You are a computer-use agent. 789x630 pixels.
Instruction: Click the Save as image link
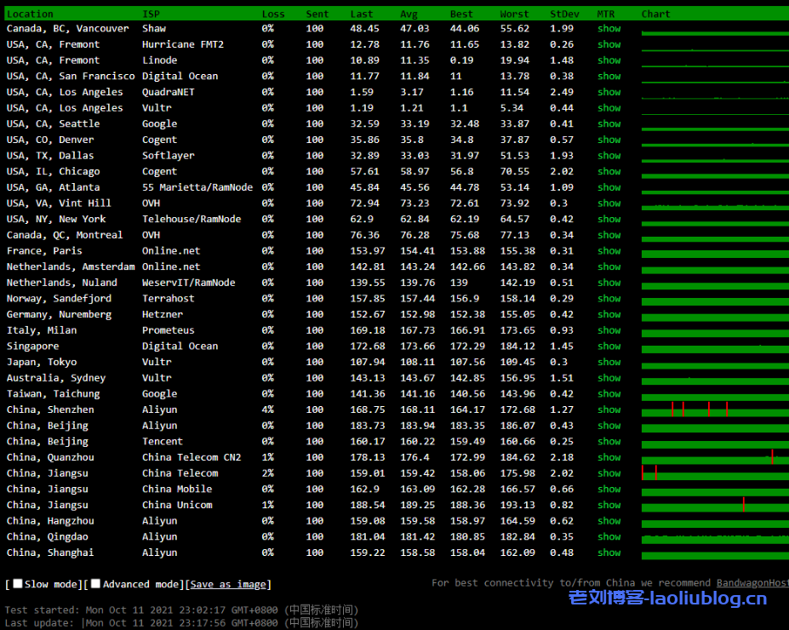(227, 585)
